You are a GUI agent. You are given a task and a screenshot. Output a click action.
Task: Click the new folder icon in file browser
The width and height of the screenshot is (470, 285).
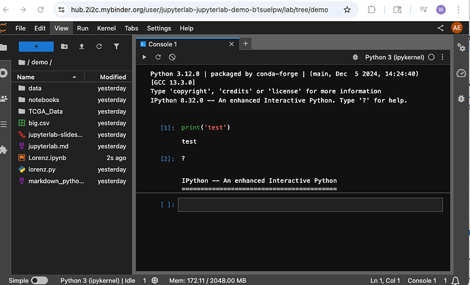pos(64,46)
